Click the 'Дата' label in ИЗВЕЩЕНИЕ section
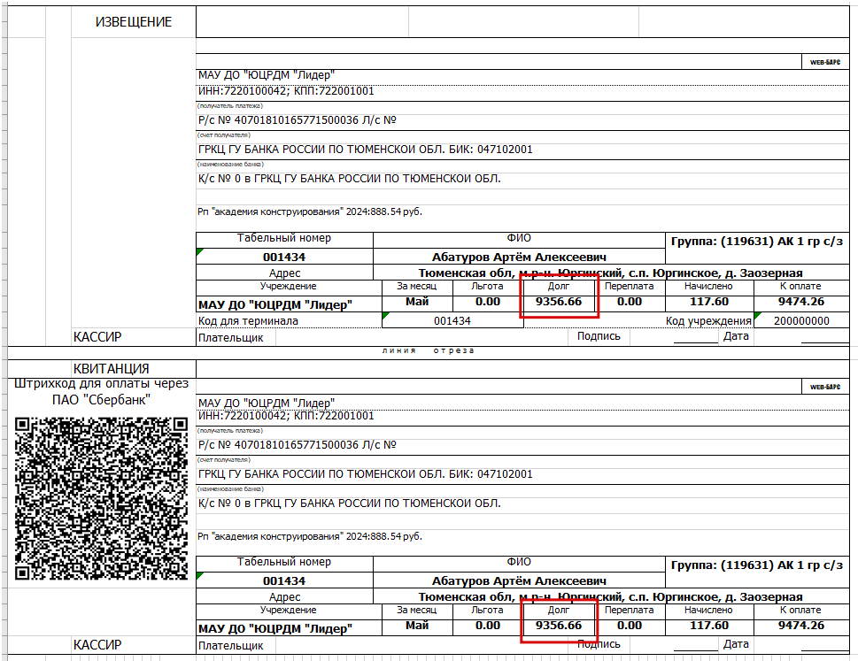 click(736, 336)
